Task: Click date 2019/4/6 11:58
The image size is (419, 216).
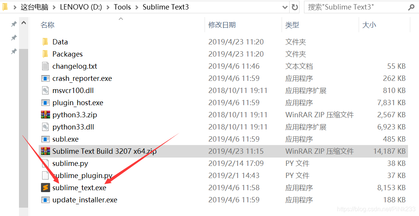Action: coord(234,188)
